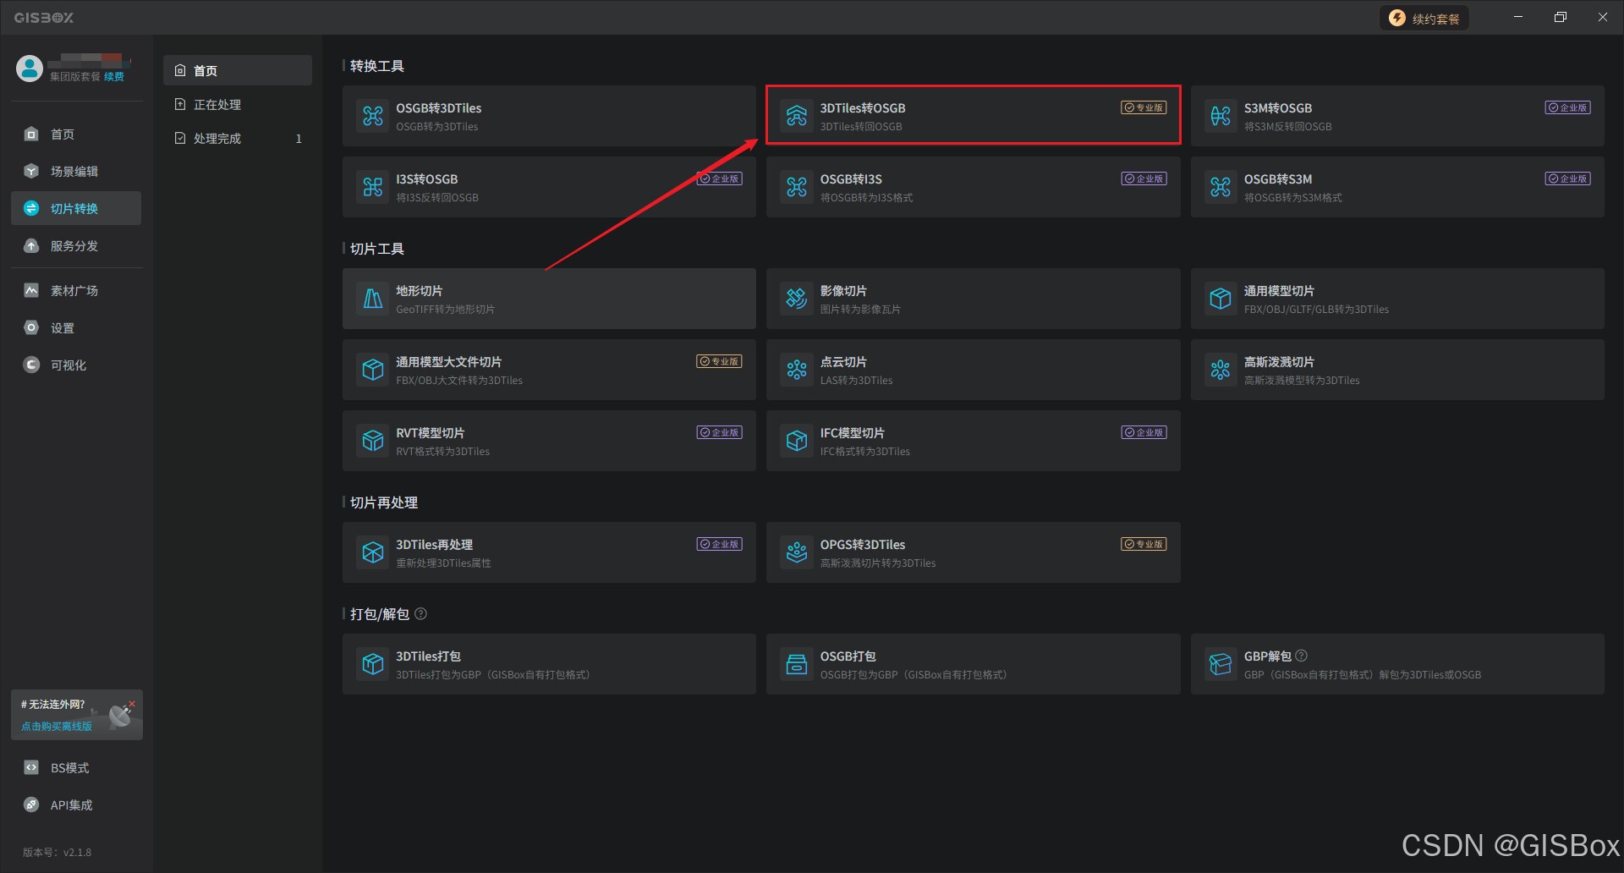Viewport: 1624px width, 873px height.
Task: Click the 通用模型大文件切片 icon
Action: coord(373,370)
